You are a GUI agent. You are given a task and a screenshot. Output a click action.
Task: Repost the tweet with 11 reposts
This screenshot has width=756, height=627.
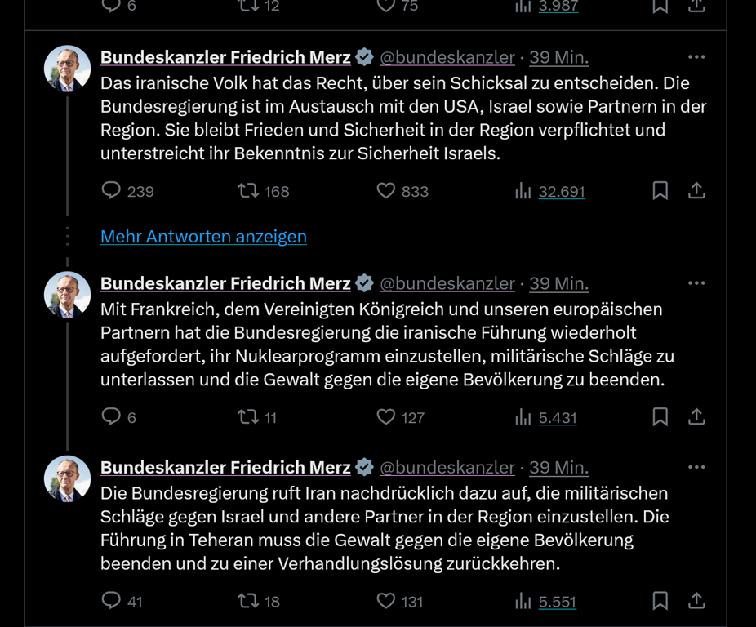[x=248, y=416]
